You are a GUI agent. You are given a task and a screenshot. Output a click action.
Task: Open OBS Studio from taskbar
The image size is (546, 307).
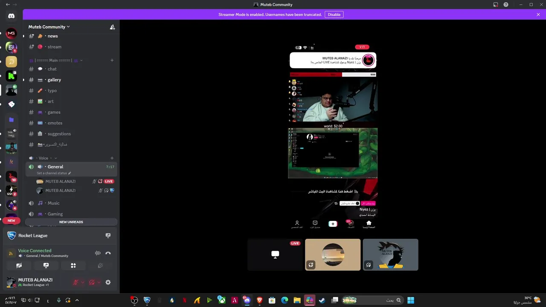[x=134, y=300]
